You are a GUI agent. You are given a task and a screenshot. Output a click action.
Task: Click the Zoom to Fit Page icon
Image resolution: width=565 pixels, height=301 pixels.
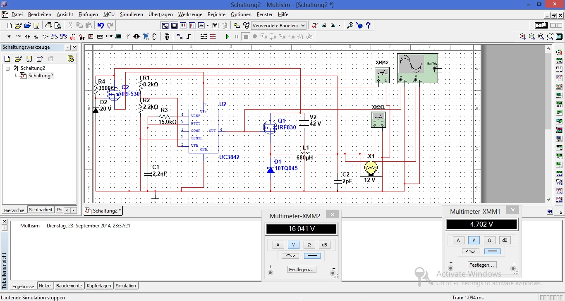coord(550,36)
